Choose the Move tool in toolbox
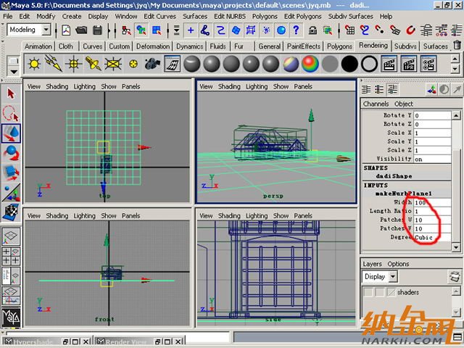The image size is (464, 348). [11, 133]
